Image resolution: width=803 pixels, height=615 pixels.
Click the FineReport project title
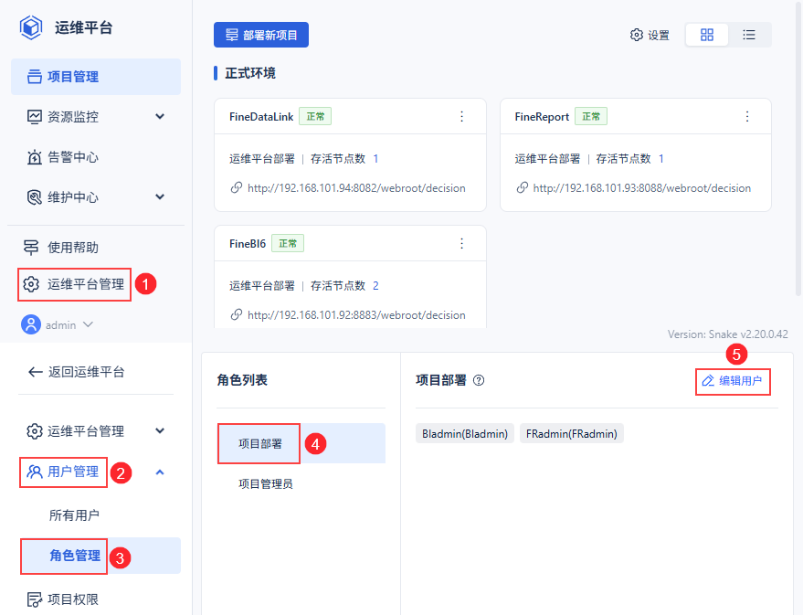pos(542,117)
